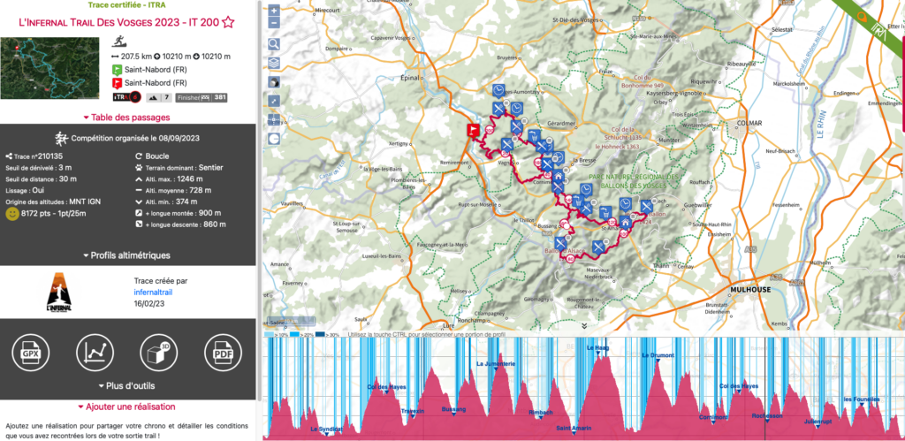Click the mountain level 7 badge
Screen dimensions: 905x441
point(159,97)
